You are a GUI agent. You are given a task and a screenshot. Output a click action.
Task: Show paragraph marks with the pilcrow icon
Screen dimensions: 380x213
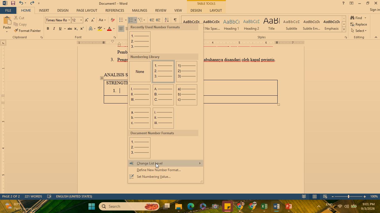click(175, 20)
